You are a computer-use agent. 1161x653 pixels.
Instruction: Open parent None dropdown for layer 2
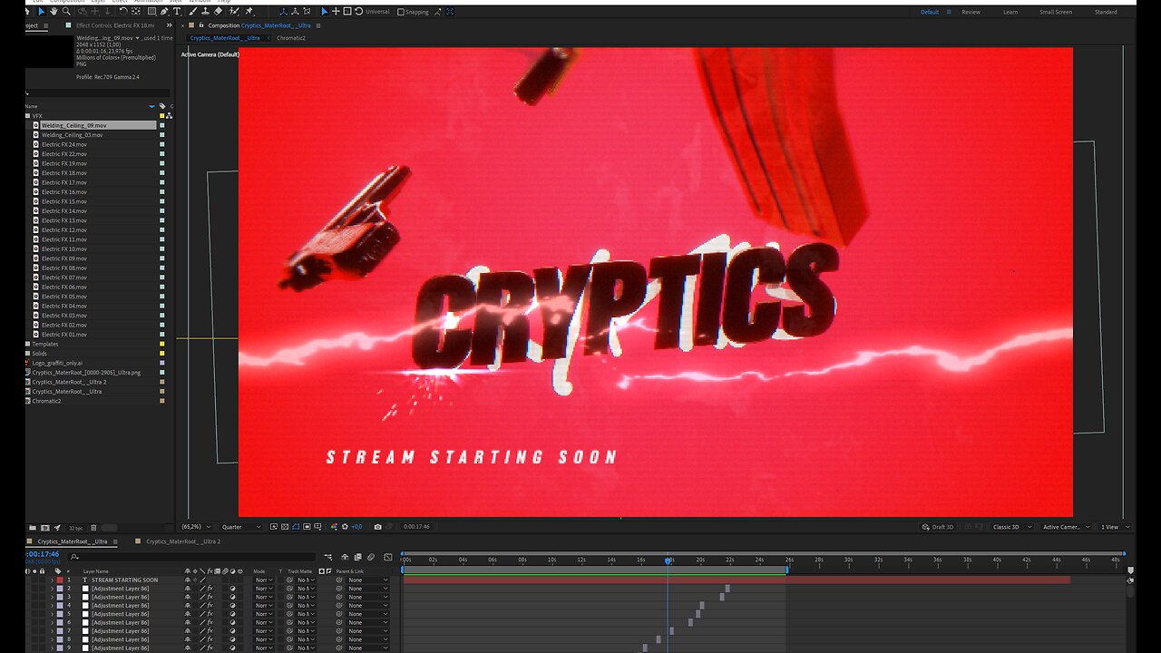pyautogui.click(x=368, y=589)
